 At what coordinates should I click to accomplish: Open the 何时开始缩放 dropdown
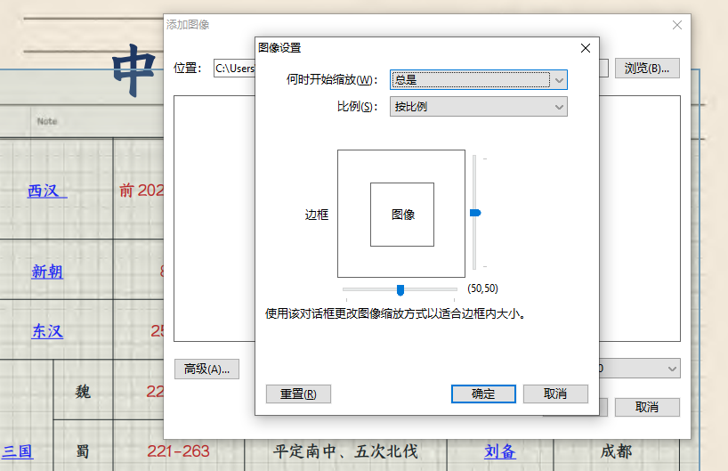[479, 79]
